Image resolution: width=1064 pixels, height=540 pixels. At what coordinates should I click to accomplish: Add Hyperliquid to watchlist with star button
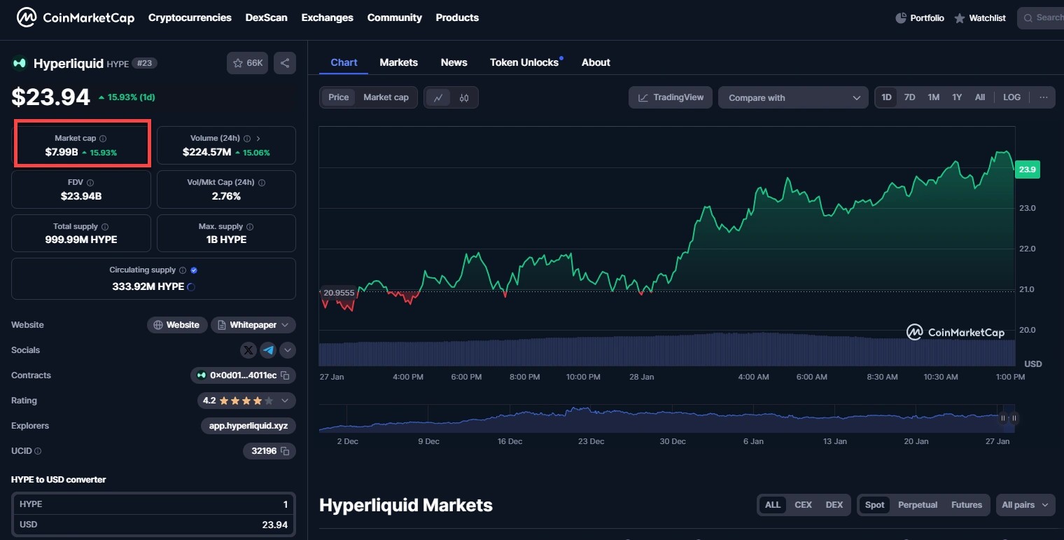pyautogui.click(x=247, y=63)
